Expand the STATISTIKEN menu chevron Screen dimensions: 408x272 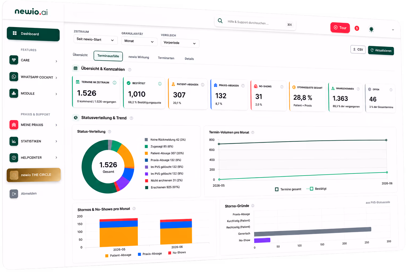(56, 141)
